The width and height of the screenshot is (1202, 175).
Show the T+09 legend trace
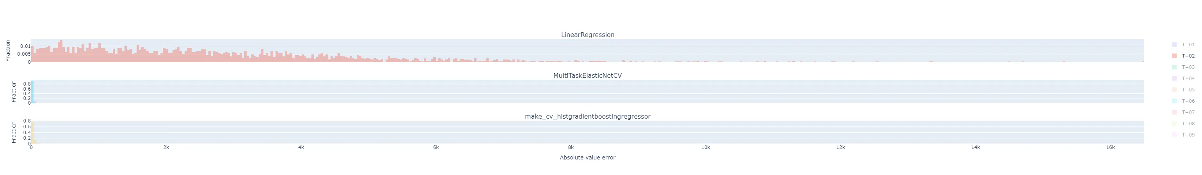tap(1188, 135)
